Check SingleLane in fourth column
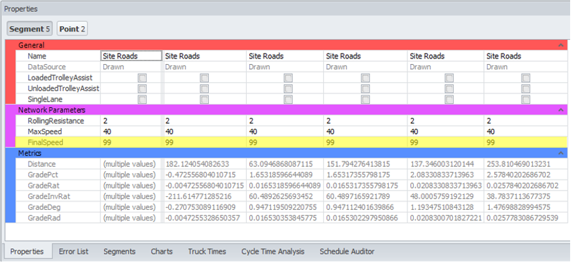Screen dimensions: 572x264 click(x=365, y=99)
